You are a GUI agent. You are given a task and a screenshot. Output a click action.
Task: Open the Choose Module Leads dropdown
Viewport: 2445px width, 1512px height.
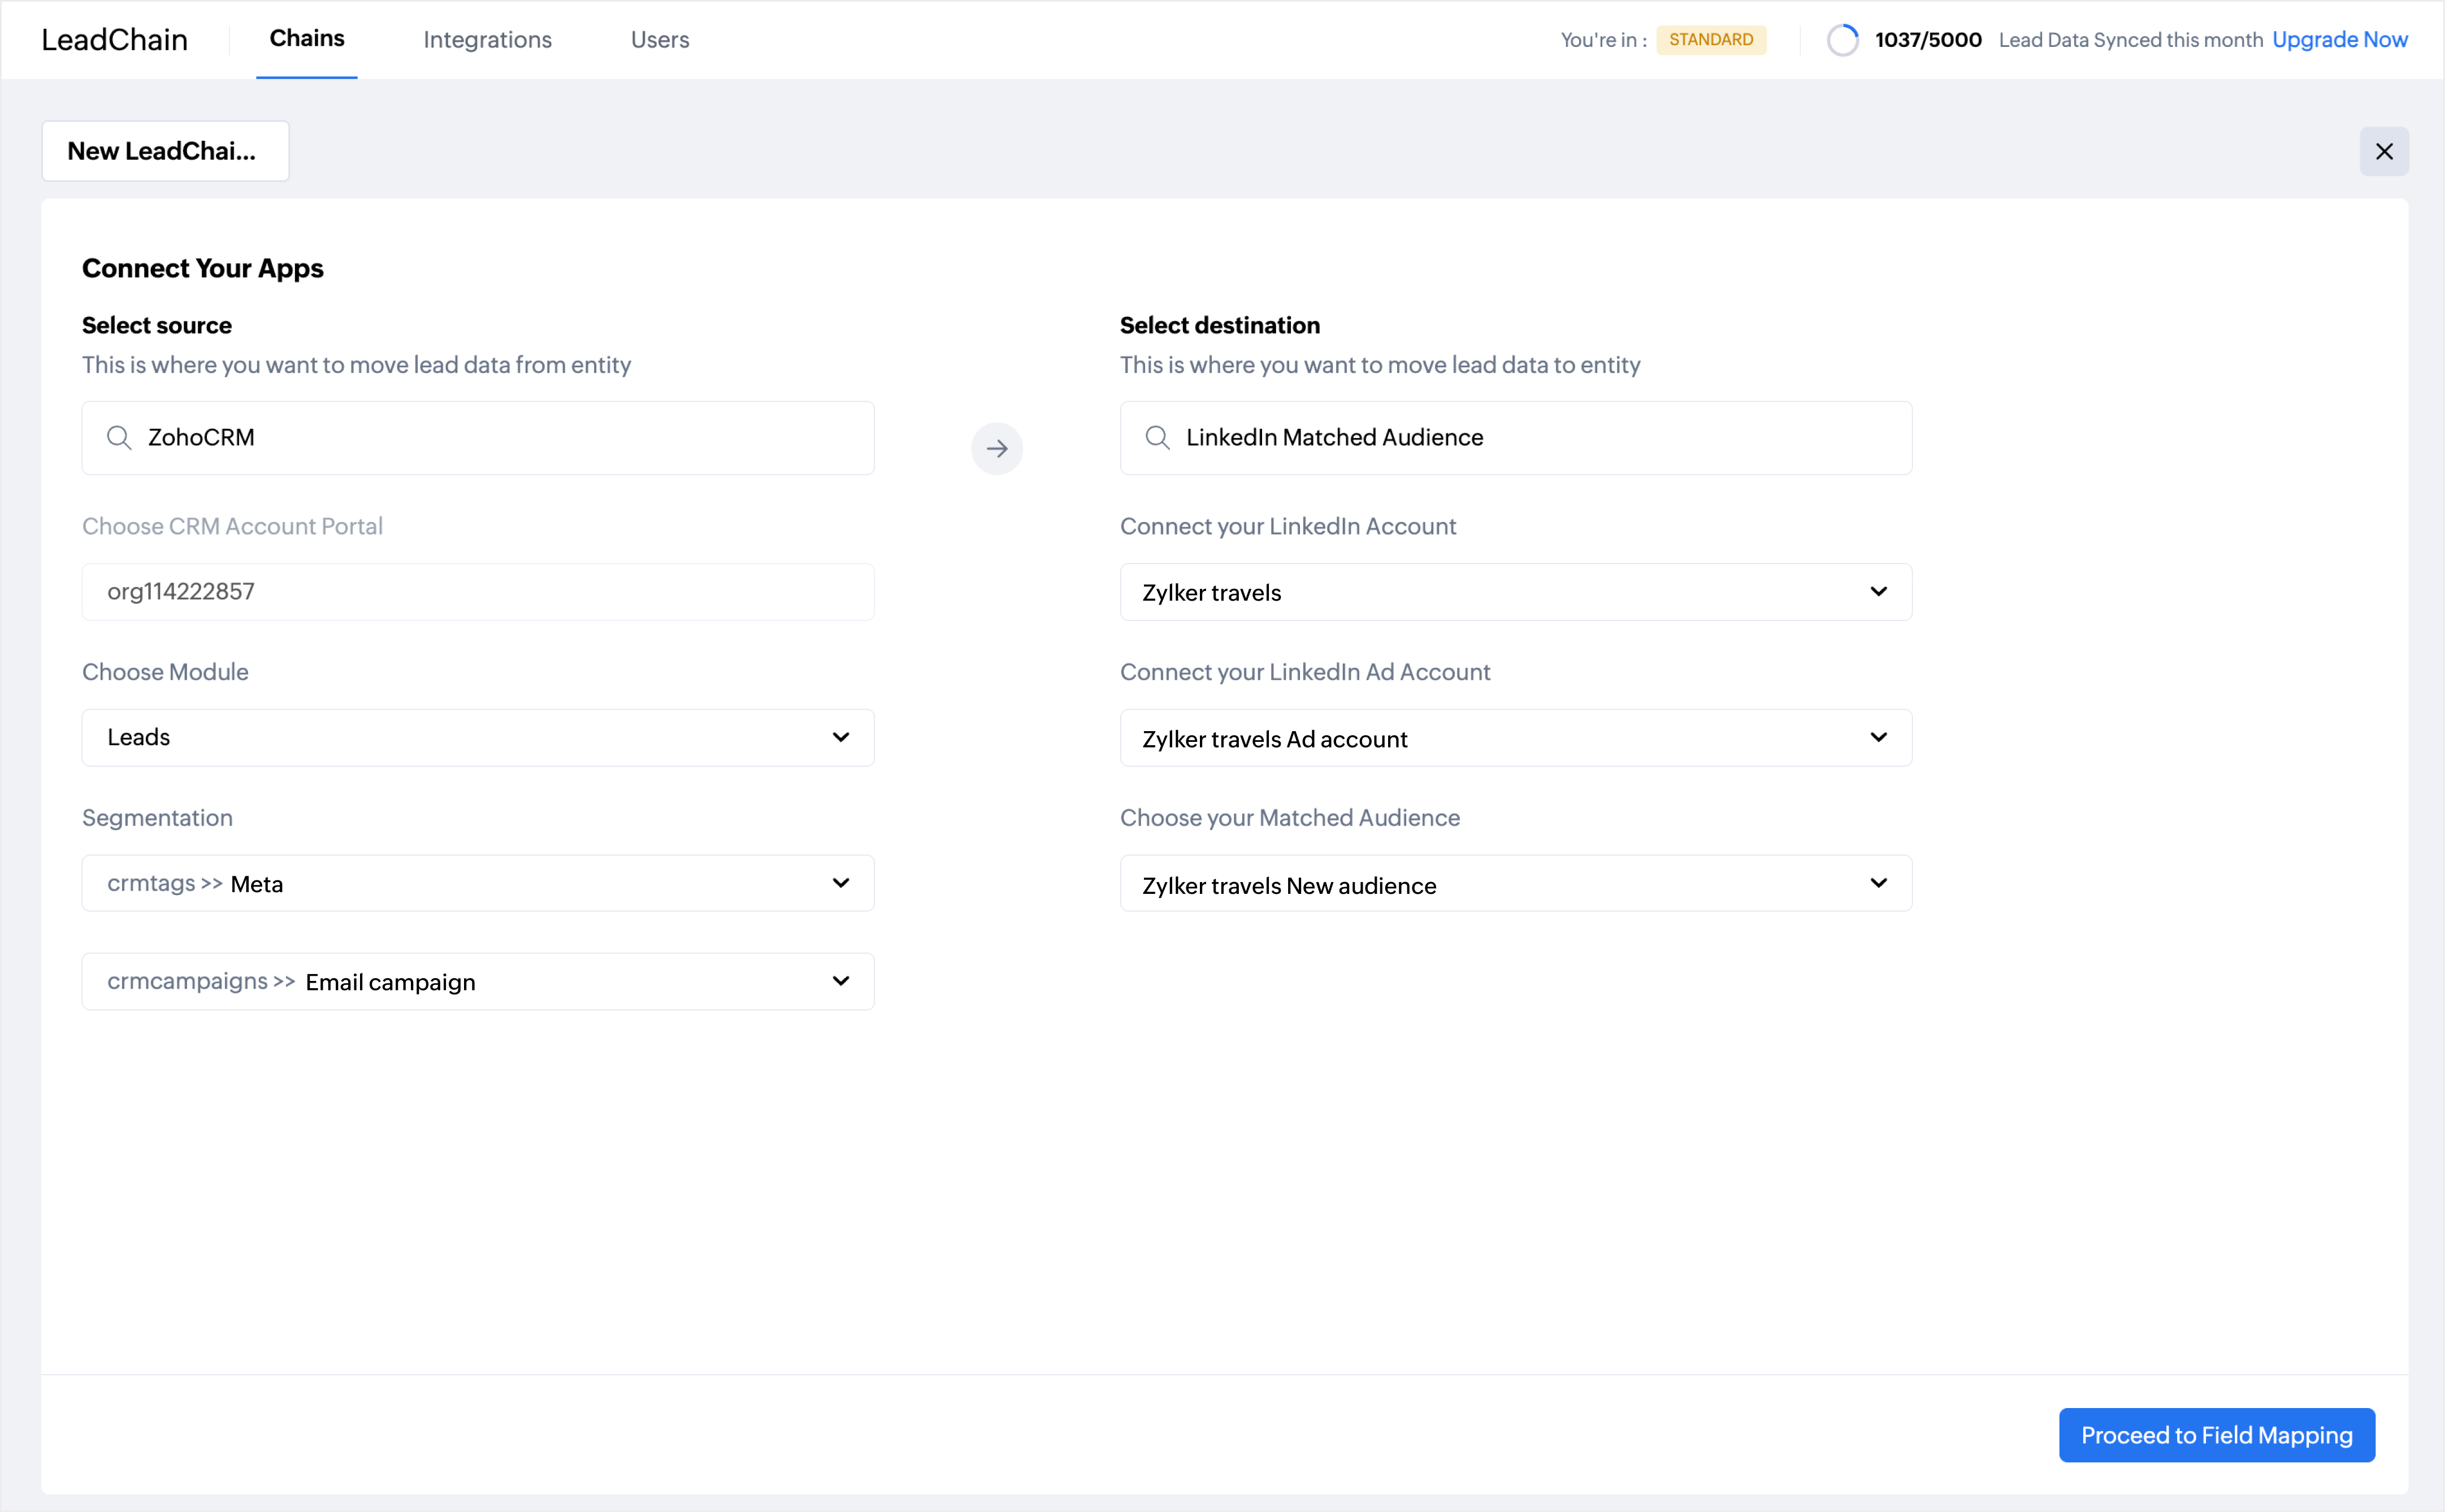(478, 738)
